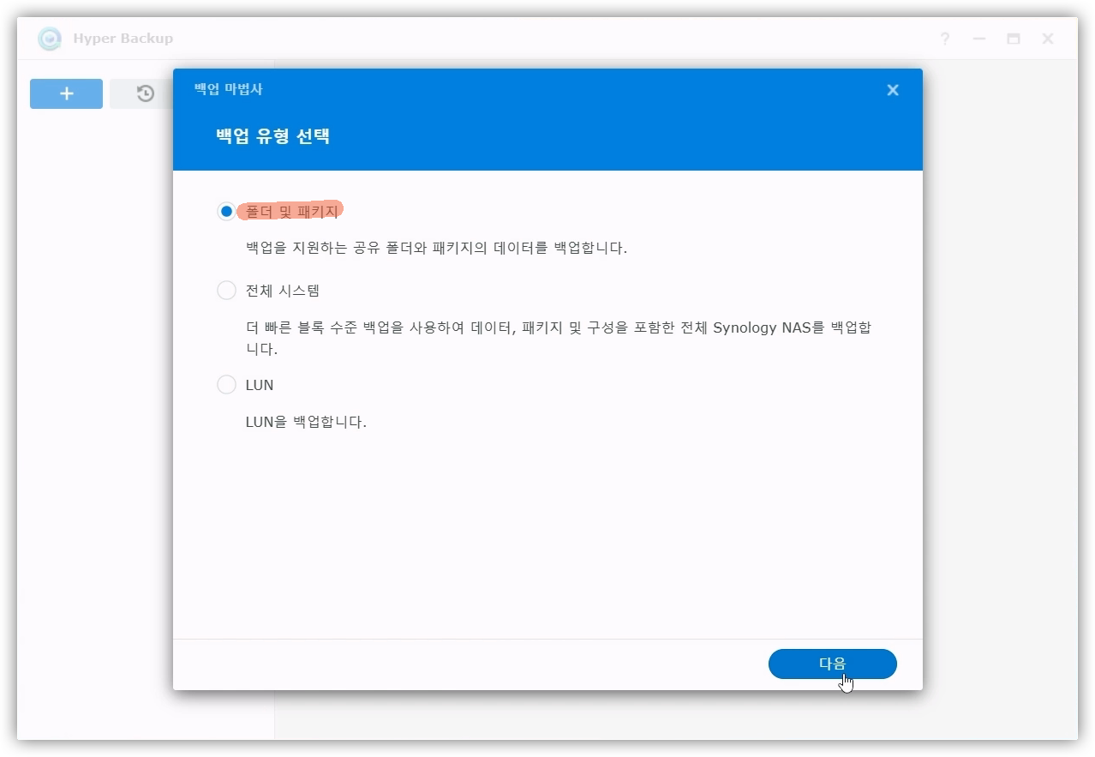Click the 백업 유형 선택 heading
This screenshot has height=757, width=1095.
tap(273, 136)
